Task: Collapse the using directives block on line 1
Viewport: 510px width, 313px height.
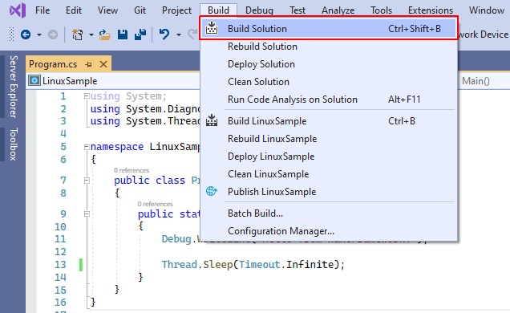Action: click(x=87, y=96)
